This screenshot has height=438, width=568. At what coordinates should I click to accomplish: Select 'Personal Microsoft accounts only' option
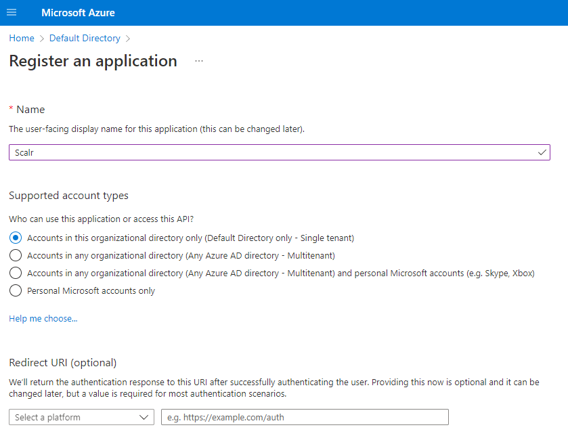(16, 290)
